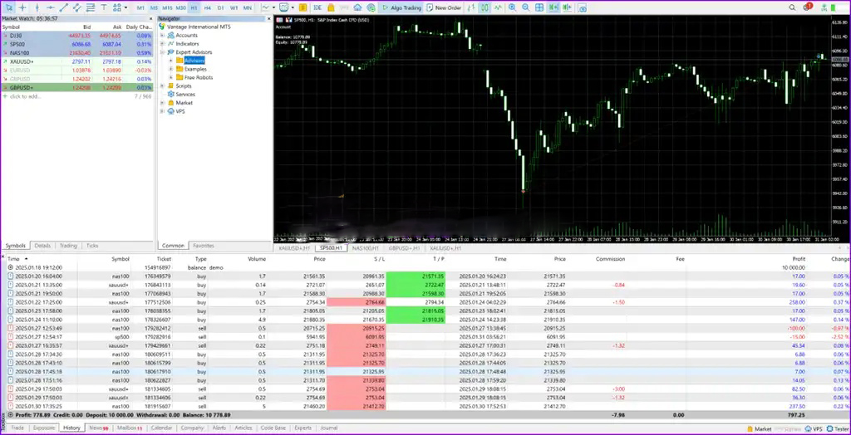Select the text label tool
The image size is (851, 435).
104,7
